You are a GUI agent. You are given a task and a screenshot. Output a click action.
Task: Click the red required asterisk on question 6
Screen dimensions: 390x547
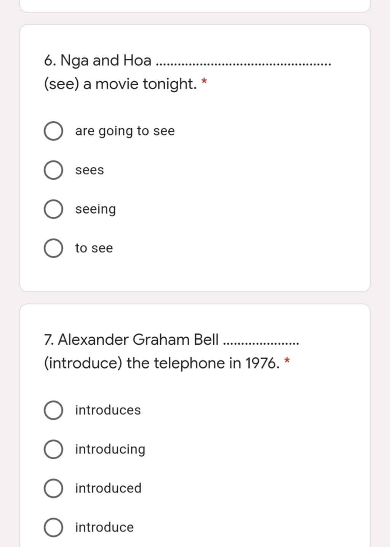click(x=204, y=82)
